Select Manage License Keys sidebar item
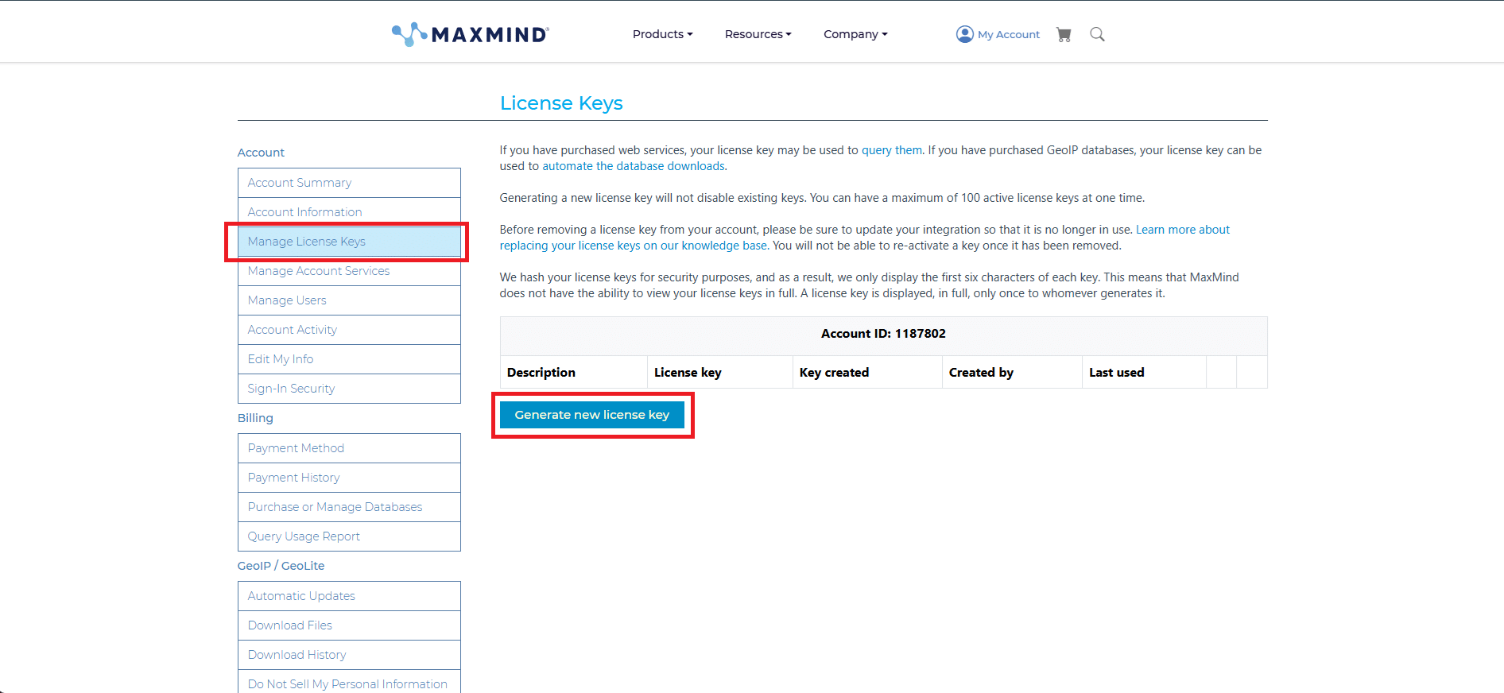Image resolution: width=1504 pixels, height=693 pixels. click(x=349, y=242)
